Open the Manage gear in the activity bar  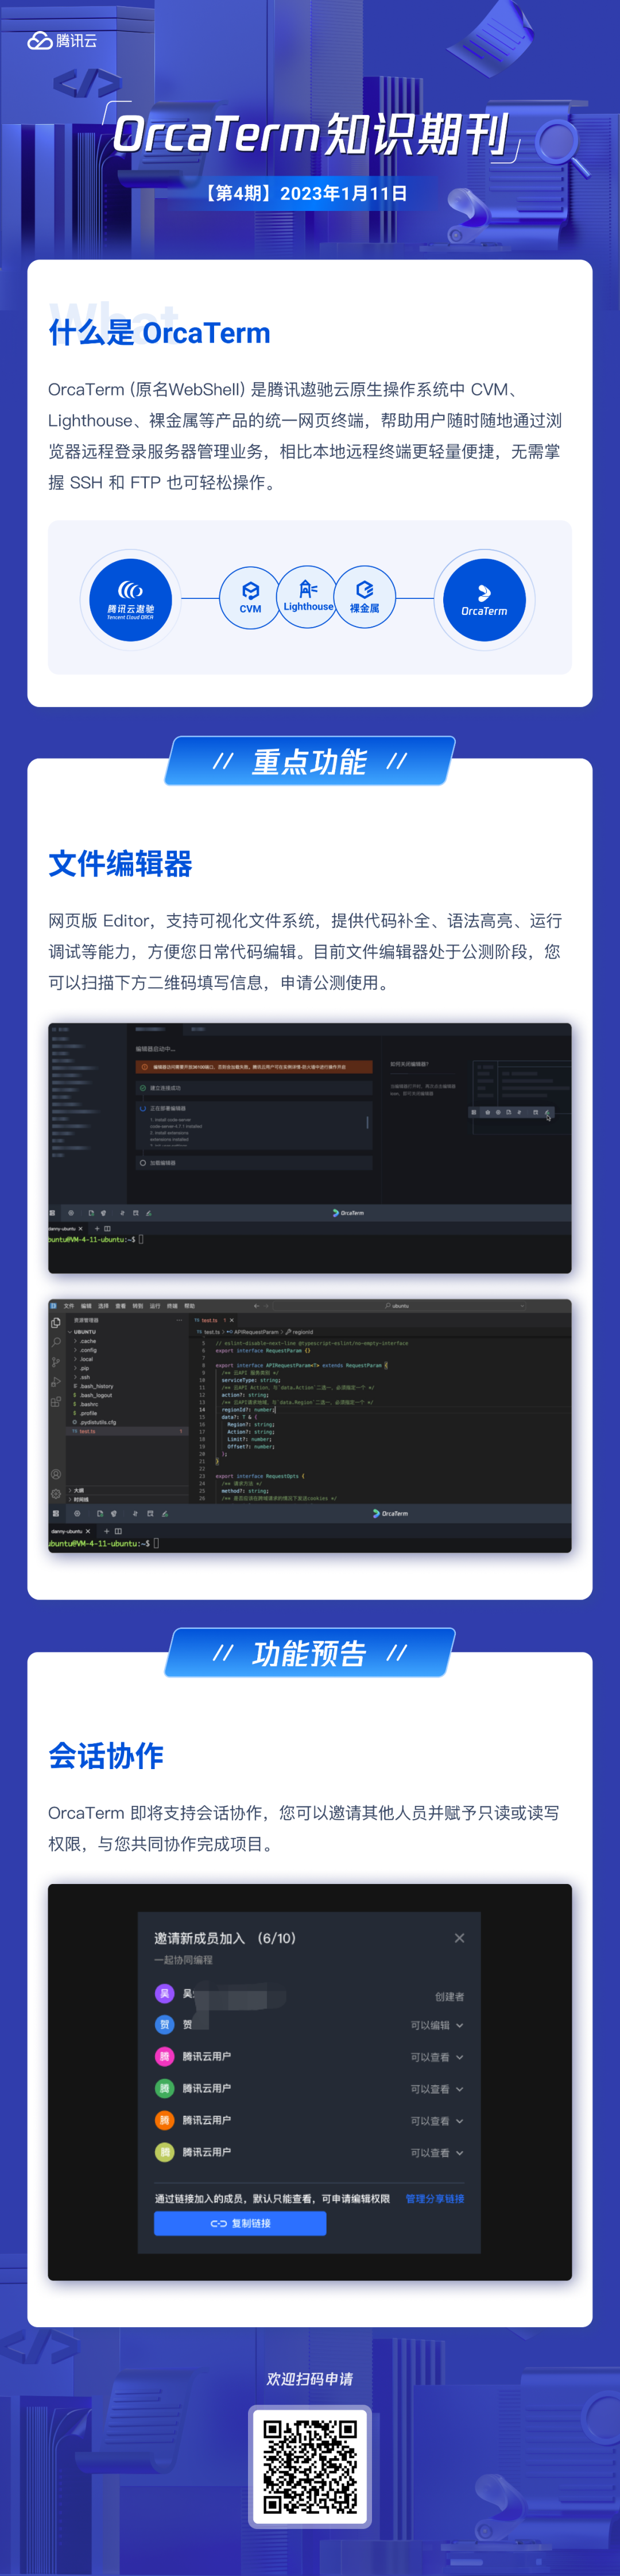coord(56,1494)
